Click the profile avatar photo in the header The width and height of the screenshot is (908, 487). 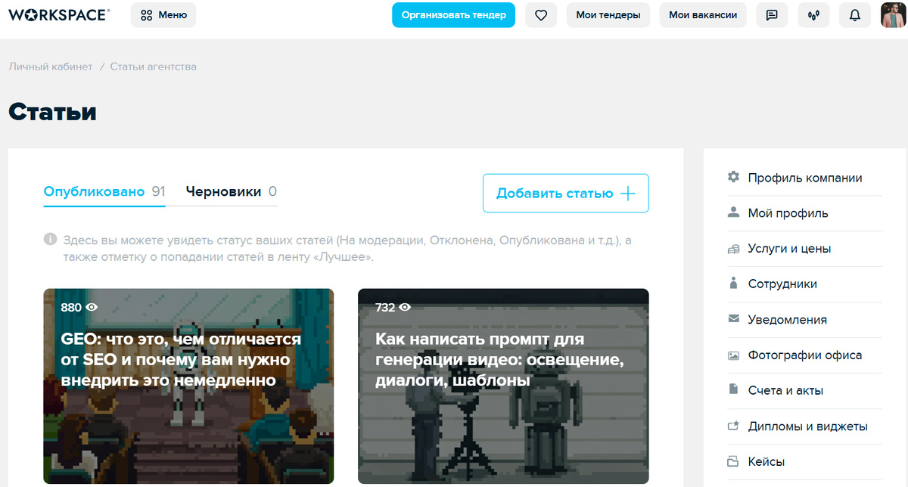(x=894, y=15)
